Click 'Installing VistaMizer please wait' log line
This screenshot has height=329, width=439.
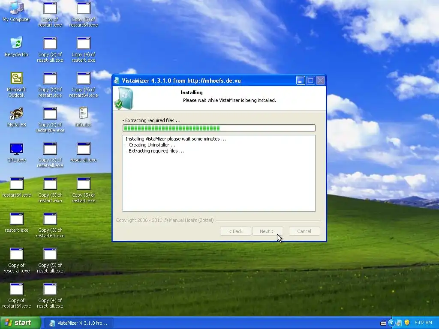175,139
